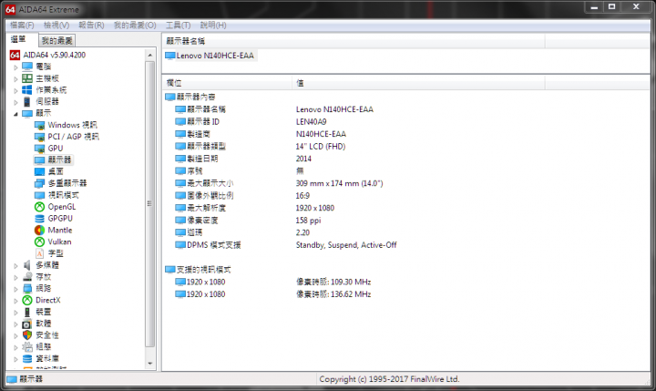Open PCI / AGP 視訊 entry icon
Viewport: 656px width, 391px height.
click(x=39, y=137)
